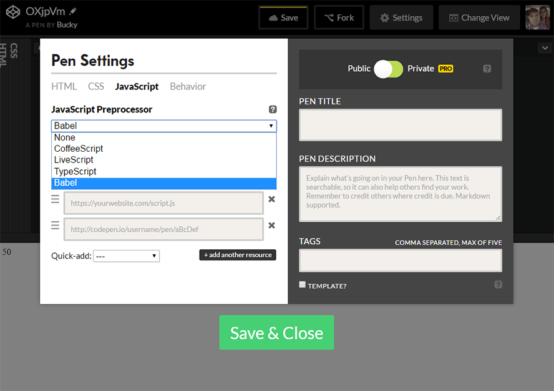The image size is (554, 391).
Task: Click the script.js URL input field
Action: 163,203
